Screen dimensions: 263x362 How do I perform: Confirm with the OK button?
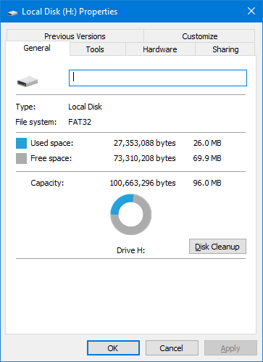[113, 348]
